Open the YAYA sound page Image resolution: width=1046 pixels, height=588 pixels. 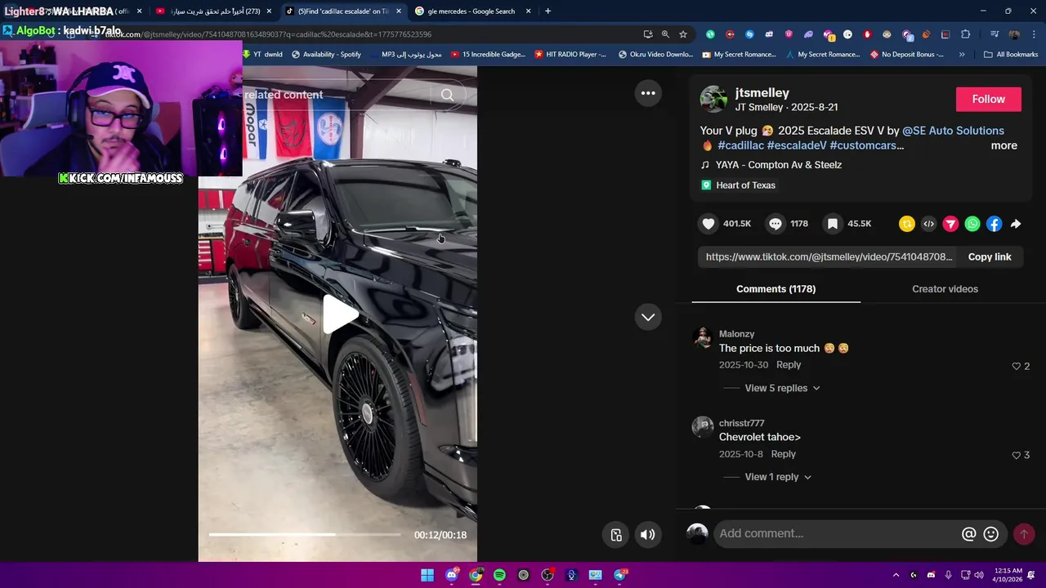pyautogui.click(x=779, y=165)
